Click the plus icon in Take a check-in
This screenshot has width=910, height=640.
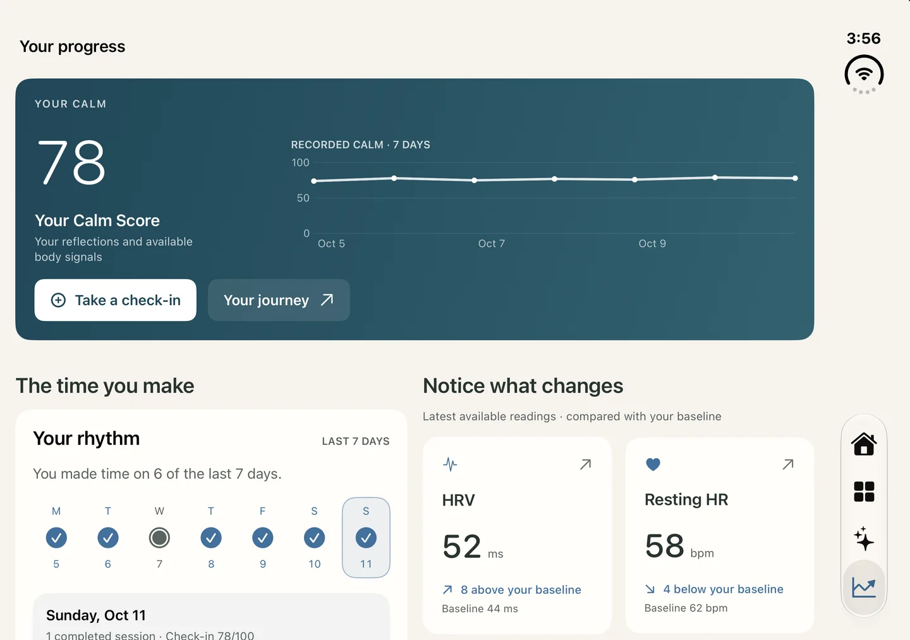click(58, 300)
